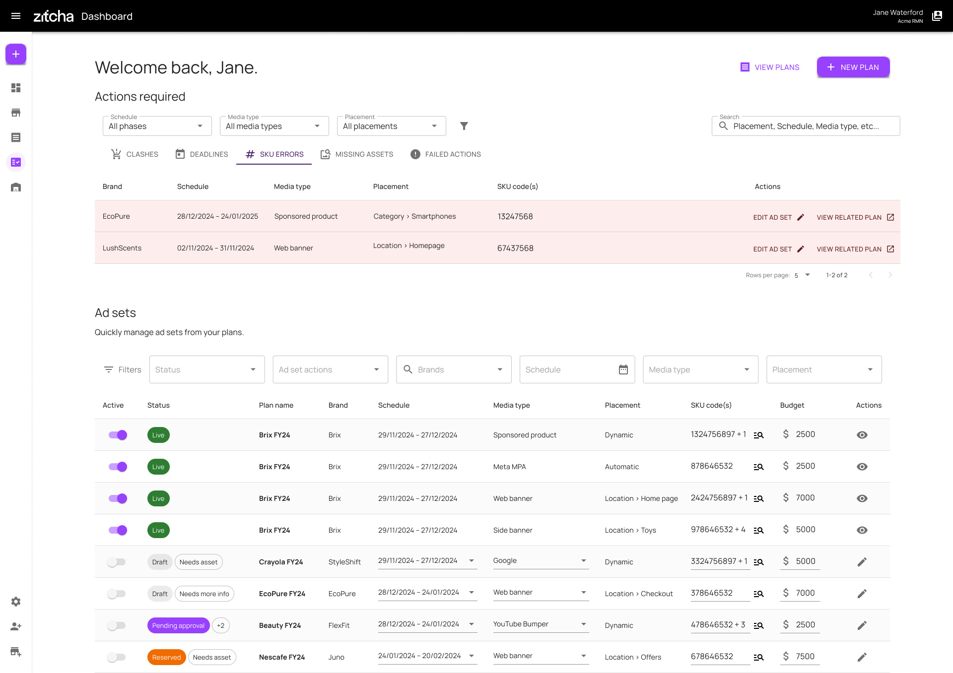Click View Related Plan for EcoPure
Screen dimensions: 953x673
tap(855, 217)
